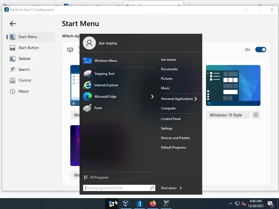This screenshot has width=279, height=209.
Task: Click the keyboard icon in settings card
Action: 70,50
